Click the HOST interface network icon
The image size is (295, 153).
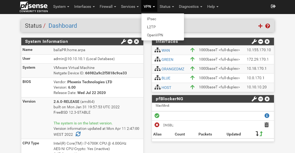[x=158, y=87]
